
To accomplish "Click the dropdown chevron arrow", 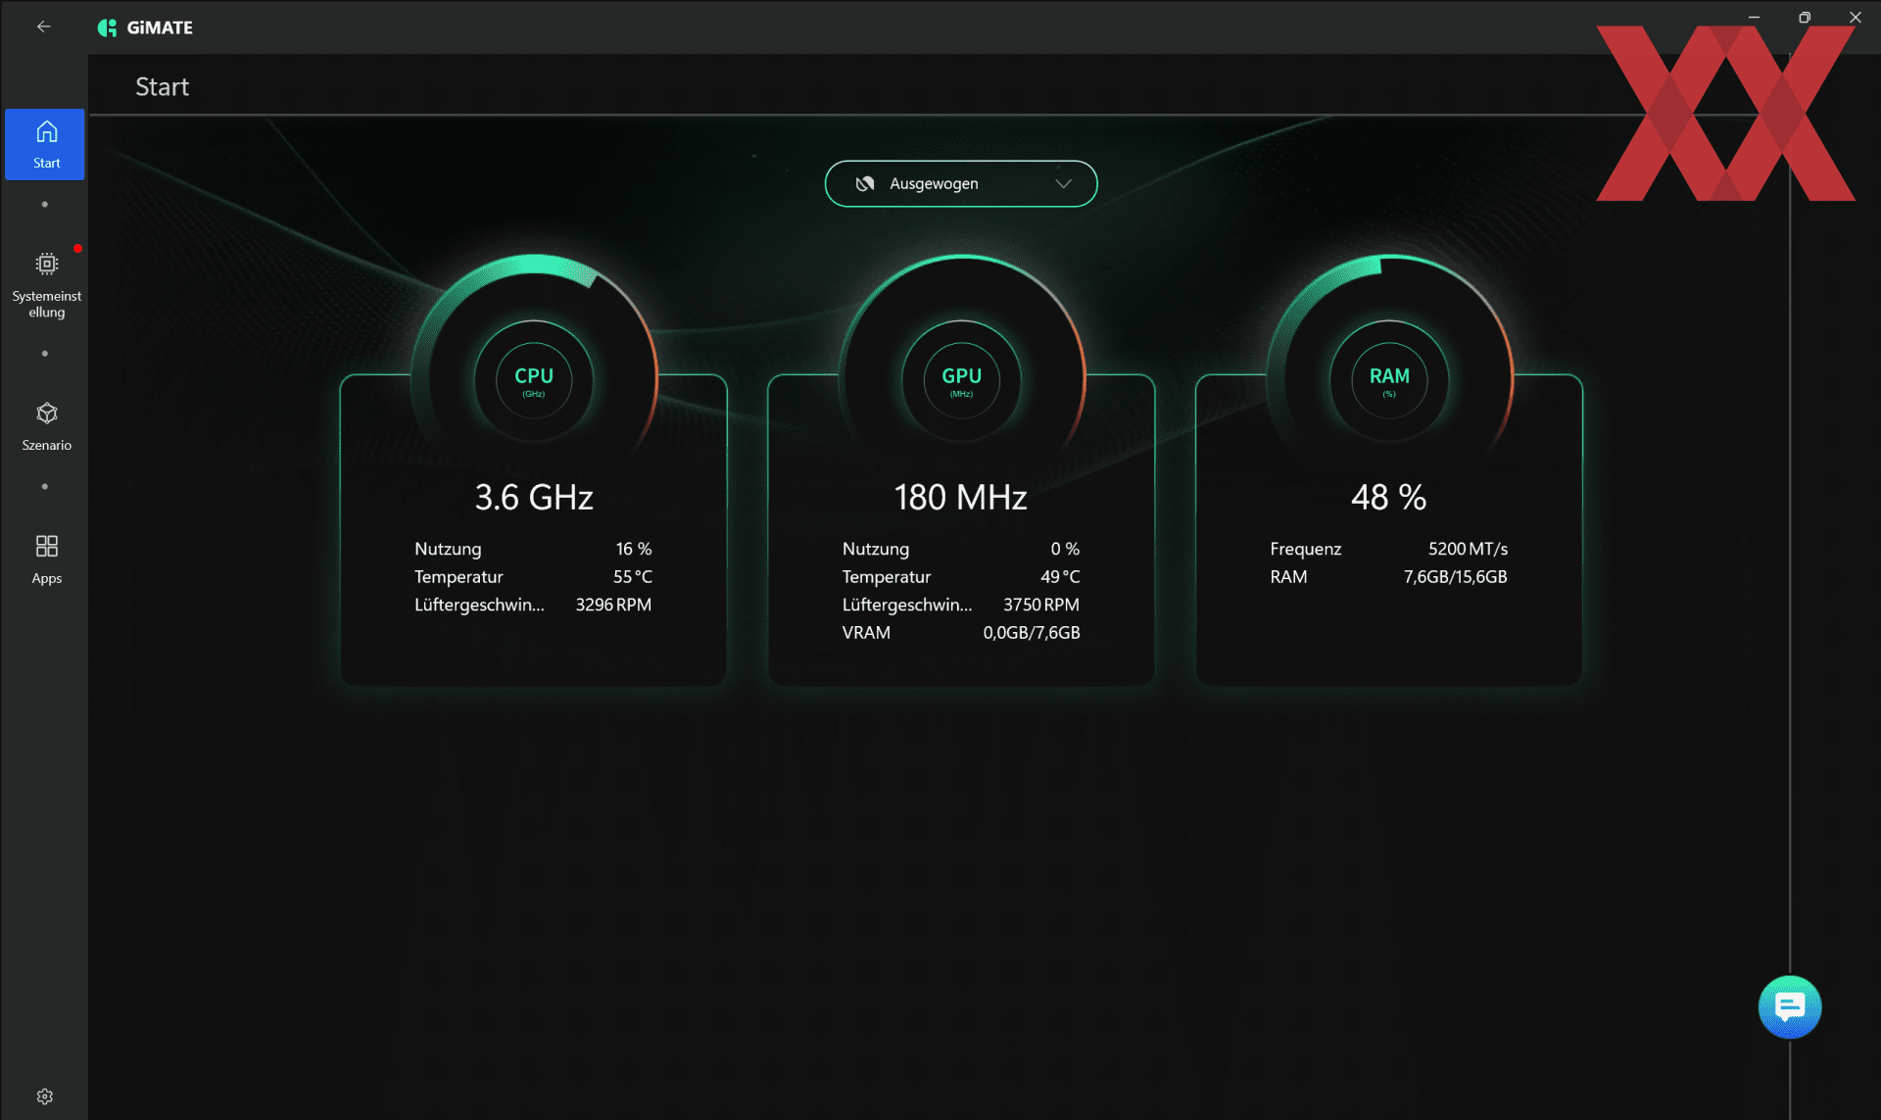I will (1063, 183).
